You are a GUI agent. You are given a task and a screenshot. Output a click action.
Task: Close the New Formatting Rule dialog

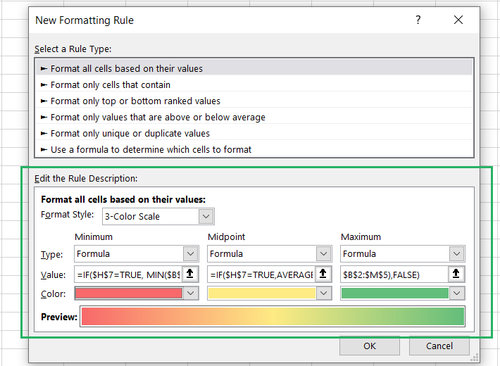tap(458, 20)
